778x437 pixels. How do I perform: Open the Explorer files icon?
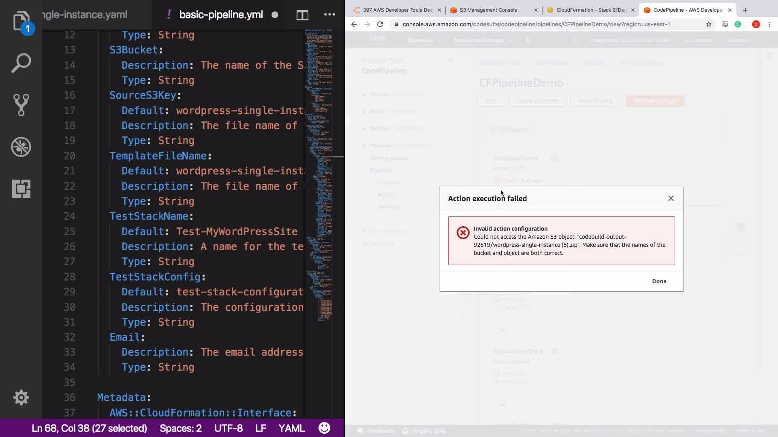click(x=21, y=21)
